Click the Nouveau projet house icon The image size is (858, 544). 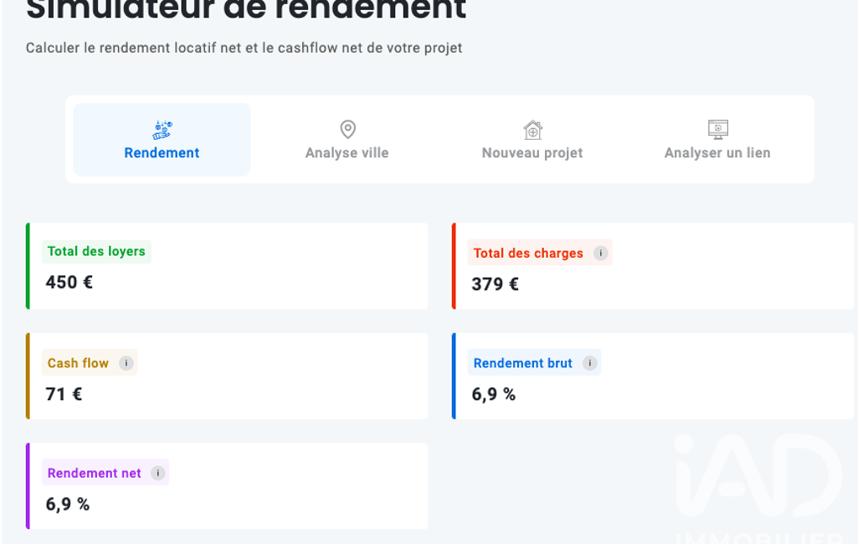(x=532, y=130)
